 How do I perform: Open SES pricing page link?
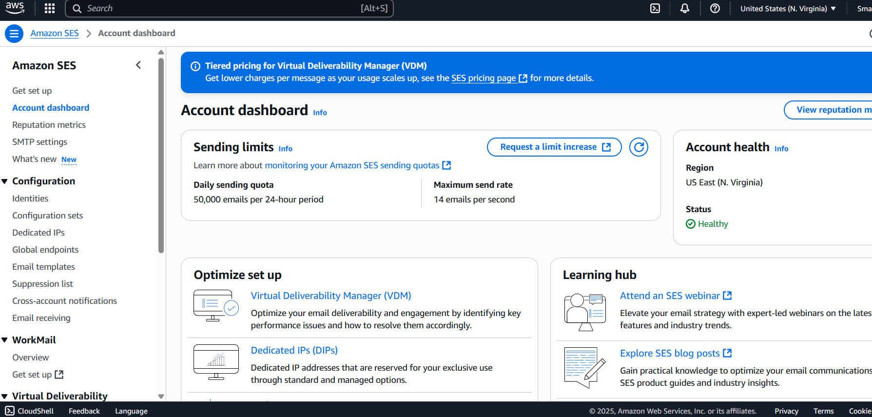489,78
